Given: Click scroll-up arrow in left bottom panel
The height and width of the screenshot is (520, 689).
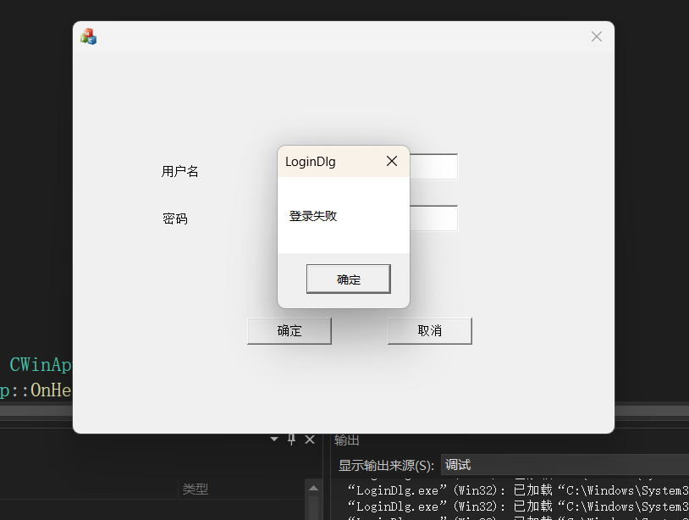Looking at the screenshot, I should [x=313, y=488].
